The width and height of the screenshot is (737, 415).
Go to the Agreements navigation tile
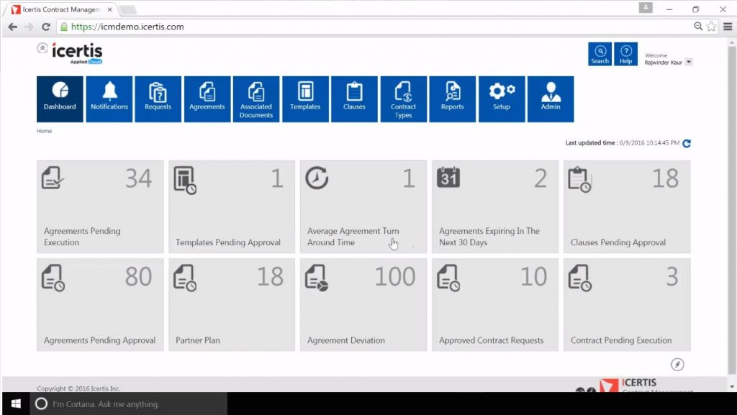click(x=207, y=99)
